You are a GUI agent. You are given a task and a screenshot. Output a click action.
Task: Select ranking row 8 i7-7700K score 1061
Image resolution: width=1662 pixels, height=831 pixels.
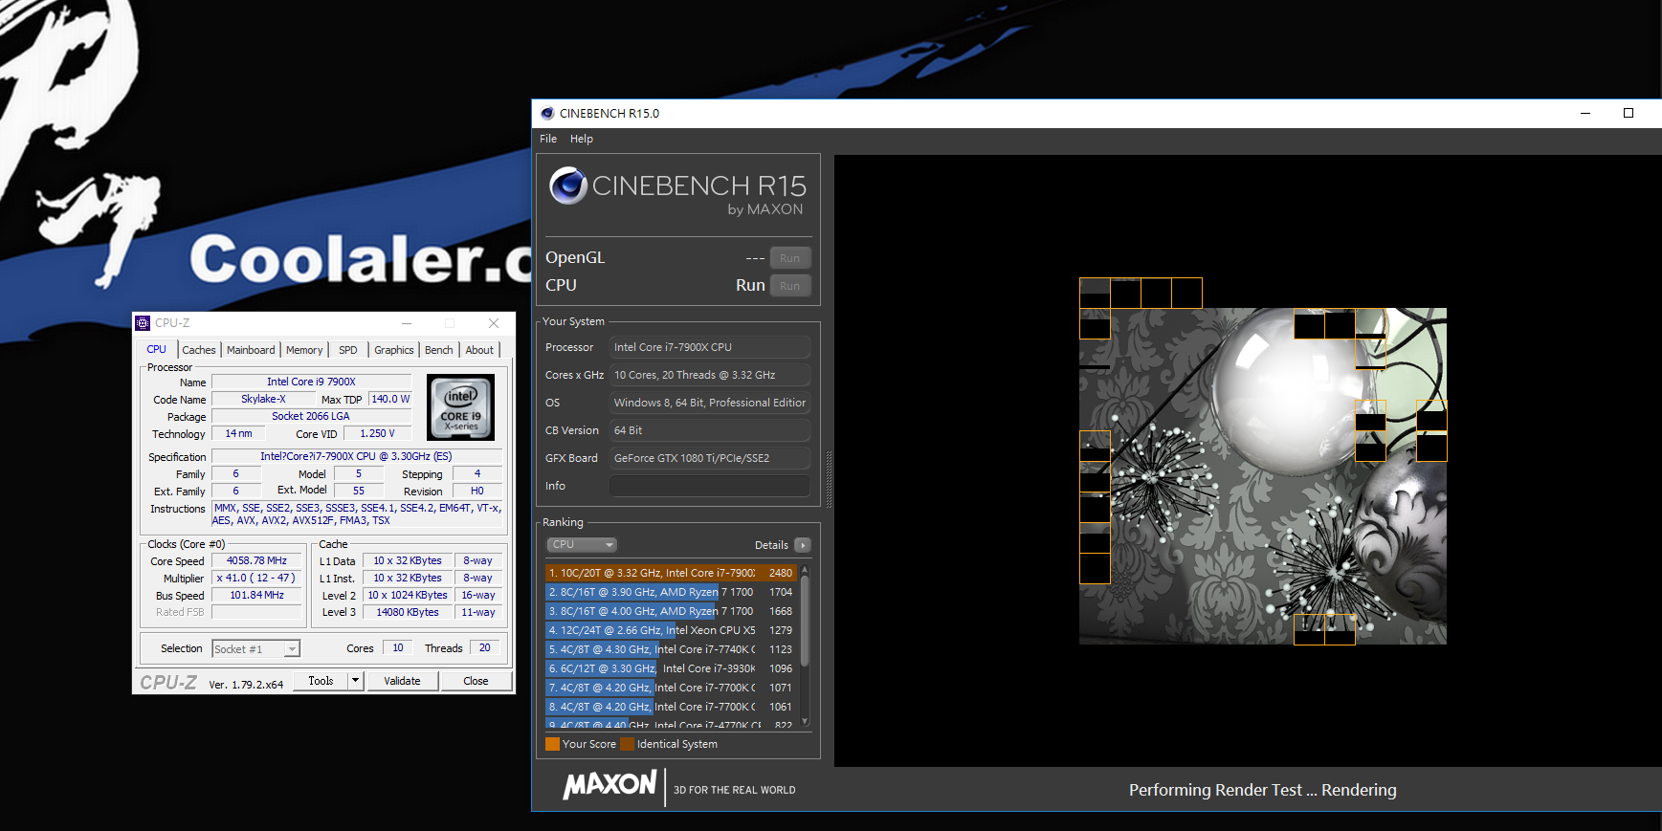coord(671,707)
